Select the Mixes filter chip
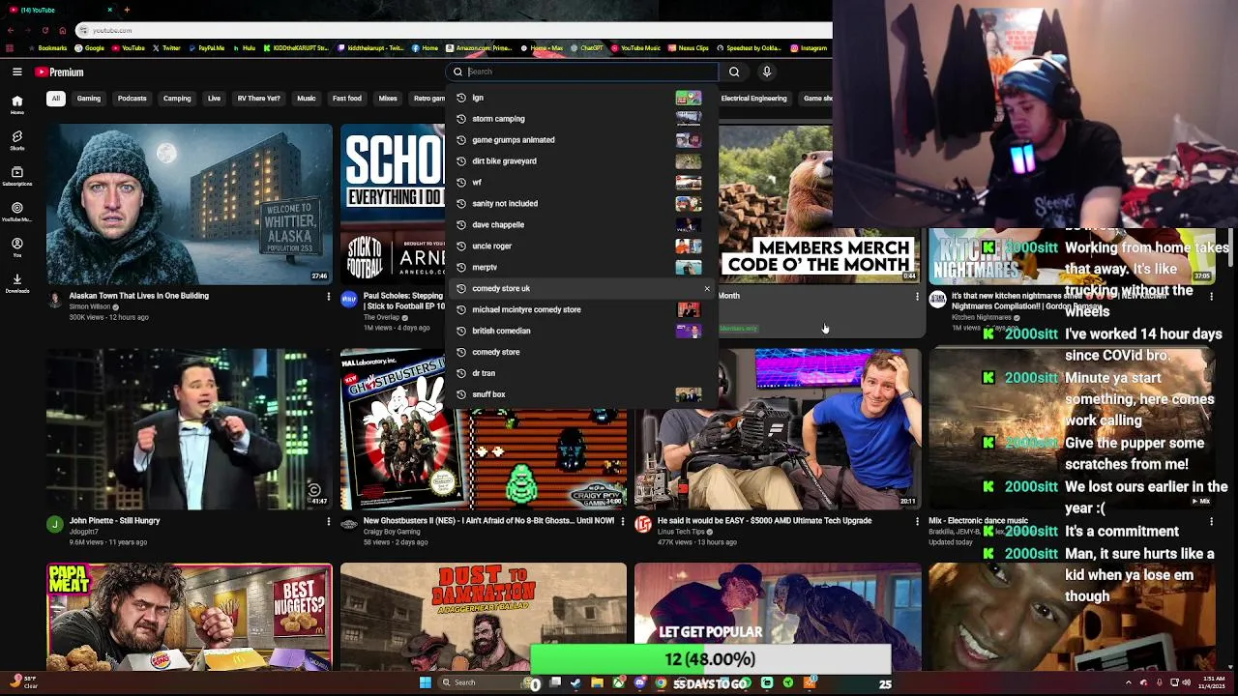This screenshot has width=1238, height=696. 388,99
